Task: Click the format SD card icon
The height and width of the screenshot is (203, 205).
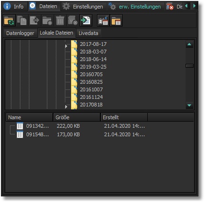Action: pos(72,20)
